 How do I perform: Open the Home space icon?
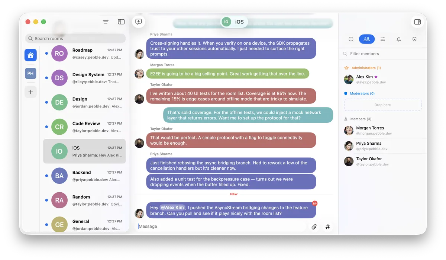pyautogui.click(x=30, y=55)
